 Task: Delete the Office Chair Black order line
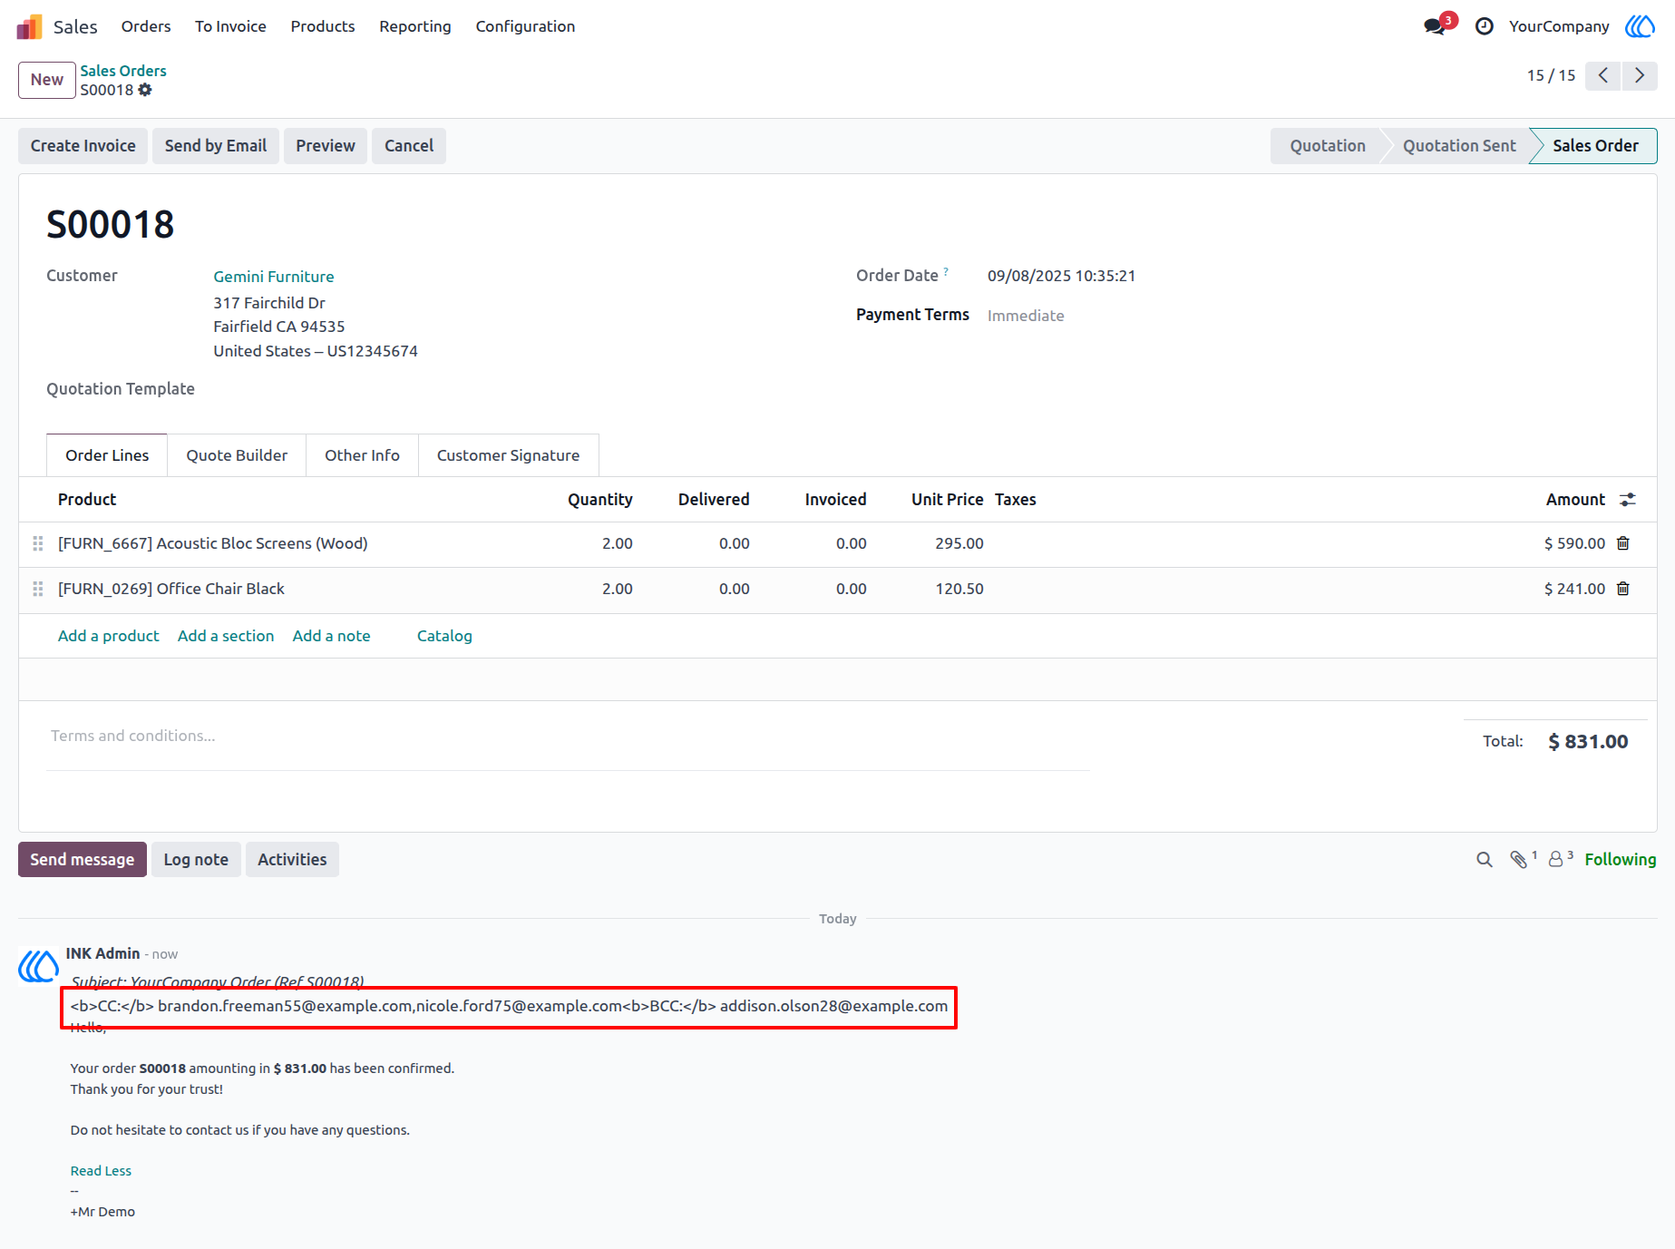(1623, 589)
